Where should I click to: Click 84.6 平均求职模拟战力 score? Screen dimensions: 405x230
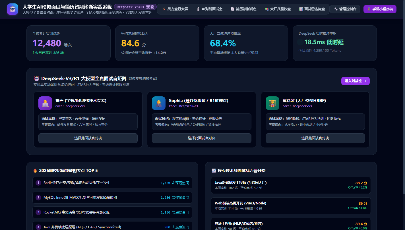(130, 43)
